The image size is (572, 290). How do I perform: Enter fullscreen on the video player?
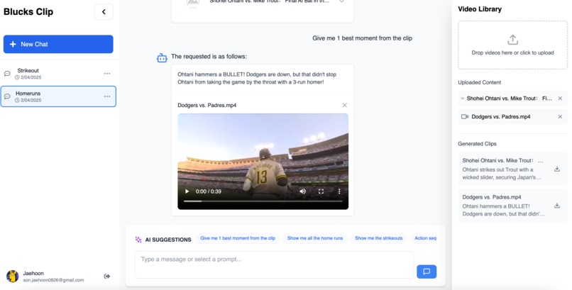pos(321,191)
